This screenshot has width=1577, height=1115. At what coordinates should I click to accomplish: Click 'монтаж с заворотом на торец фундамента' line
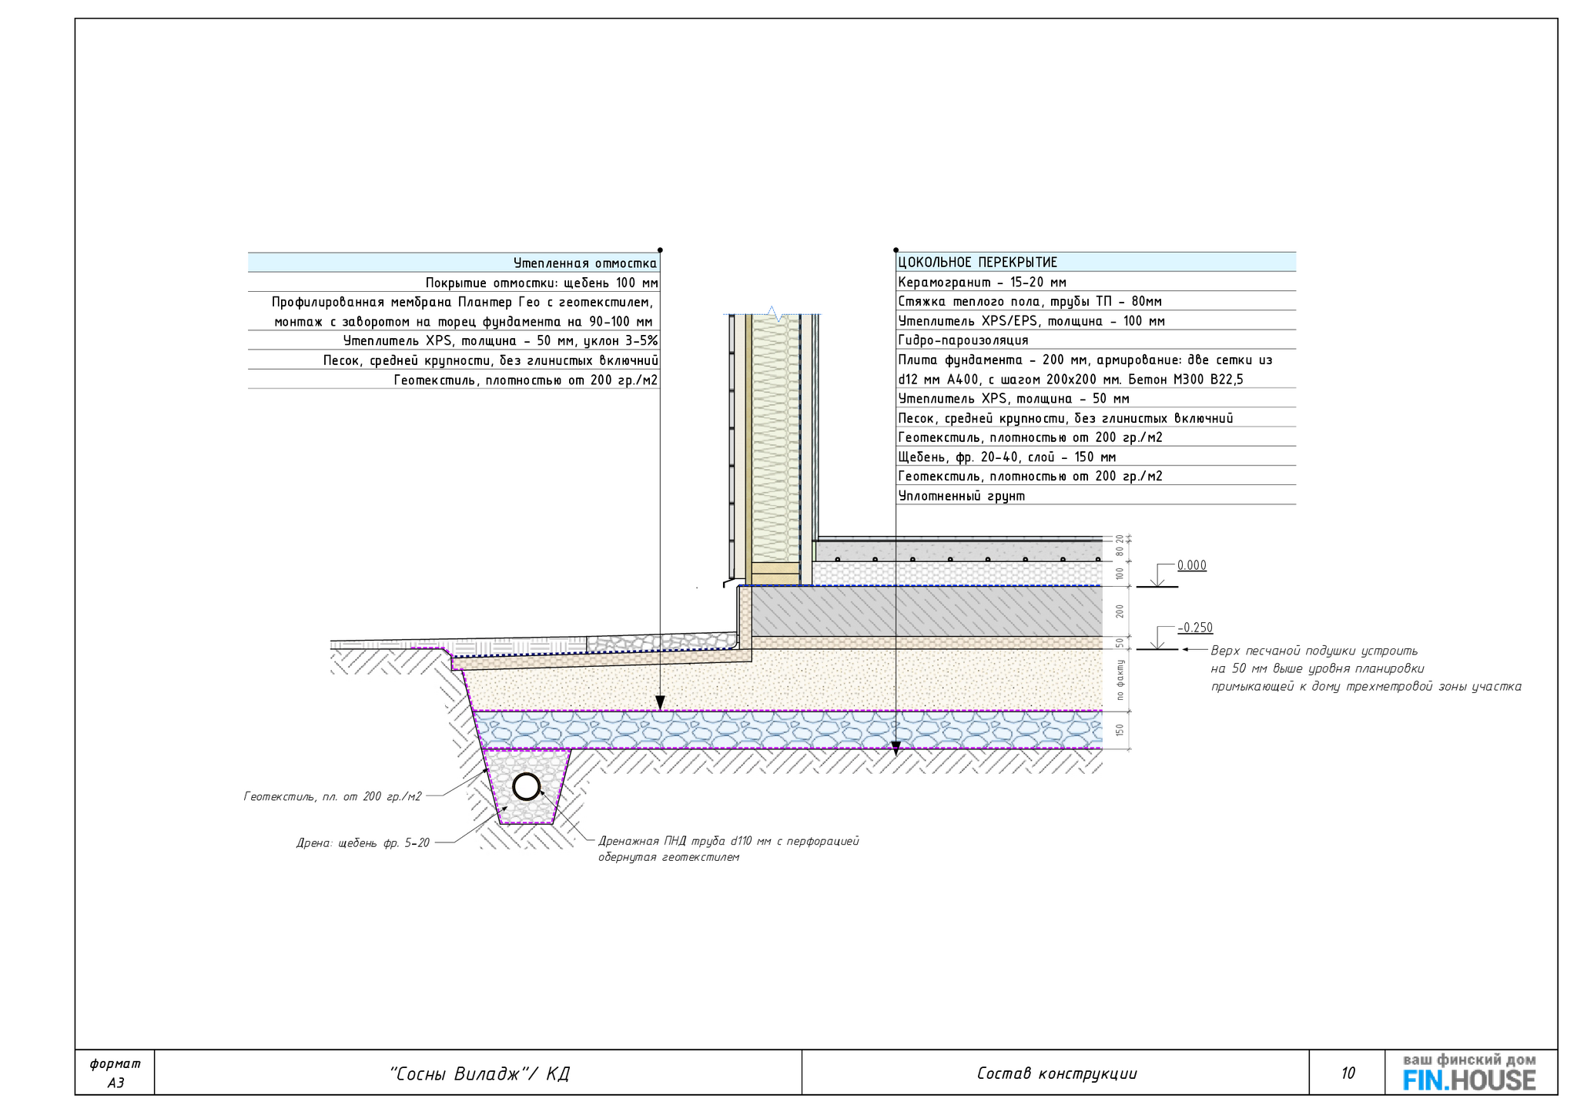(464, 322)
